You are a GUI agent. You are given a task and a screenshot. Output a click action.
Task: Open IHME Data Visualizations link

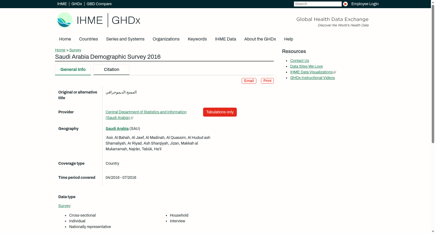pos(312,72)
